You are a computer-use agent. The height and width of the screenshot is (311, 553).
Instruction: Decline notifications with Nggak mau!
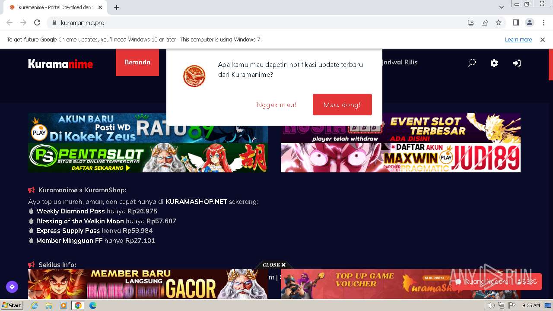[276, 105]
